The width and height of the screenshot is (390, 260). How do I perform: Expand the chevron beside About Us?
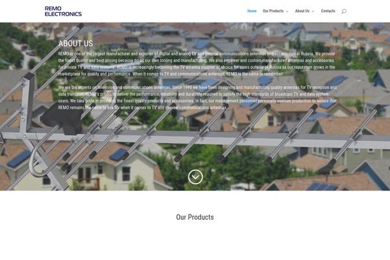[x=313, y=11]
